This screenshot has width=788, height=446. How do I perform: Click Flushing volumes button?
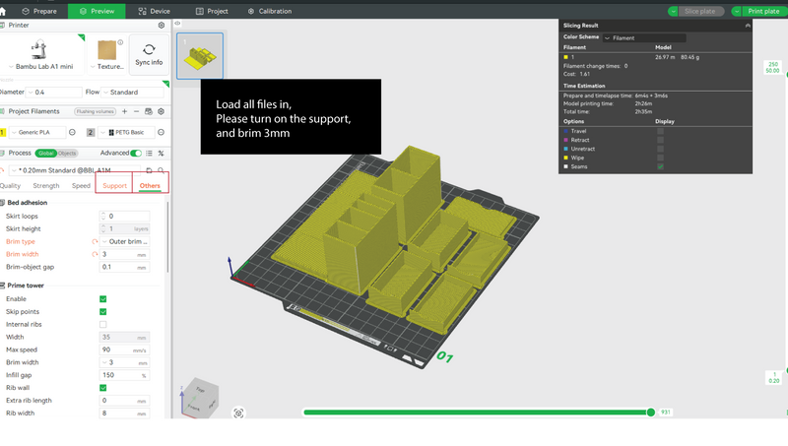[x=96, y=111]
